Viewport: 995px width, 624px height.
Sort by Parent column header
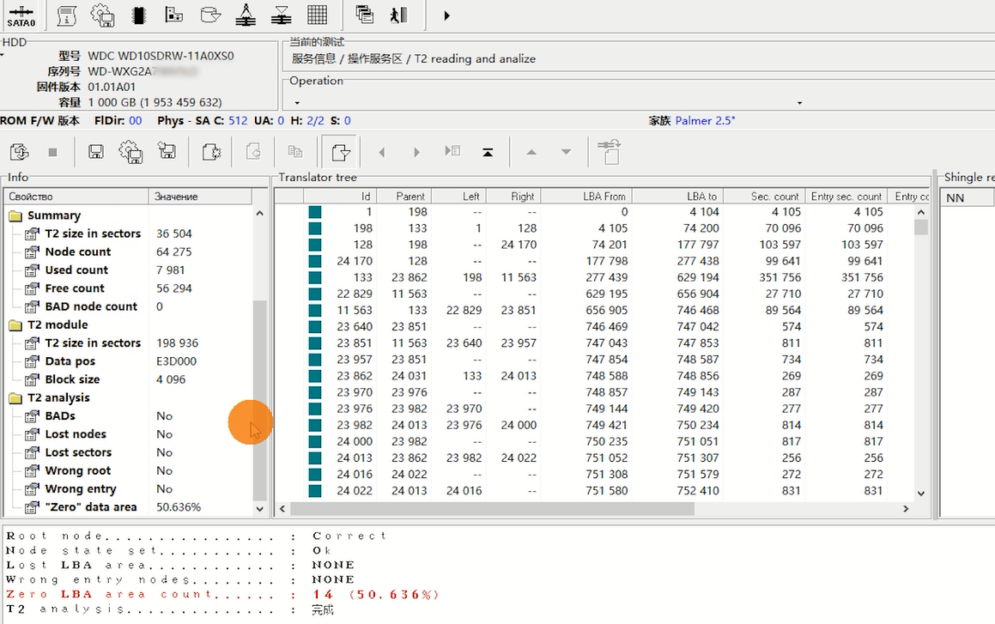click(x=403, y=197)
